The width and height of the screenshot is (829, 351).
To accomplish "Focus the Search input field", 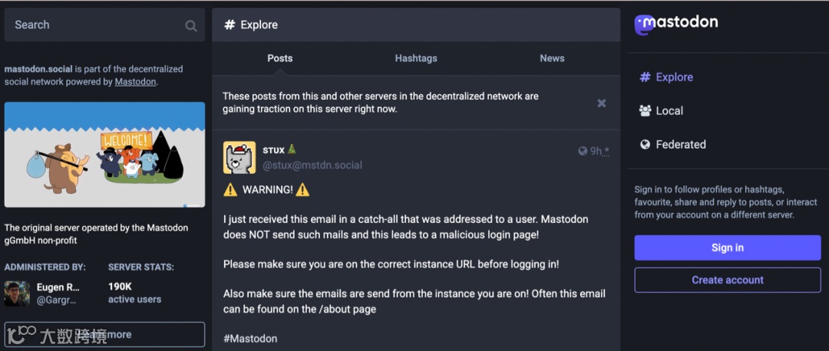I will click(92, 25).
